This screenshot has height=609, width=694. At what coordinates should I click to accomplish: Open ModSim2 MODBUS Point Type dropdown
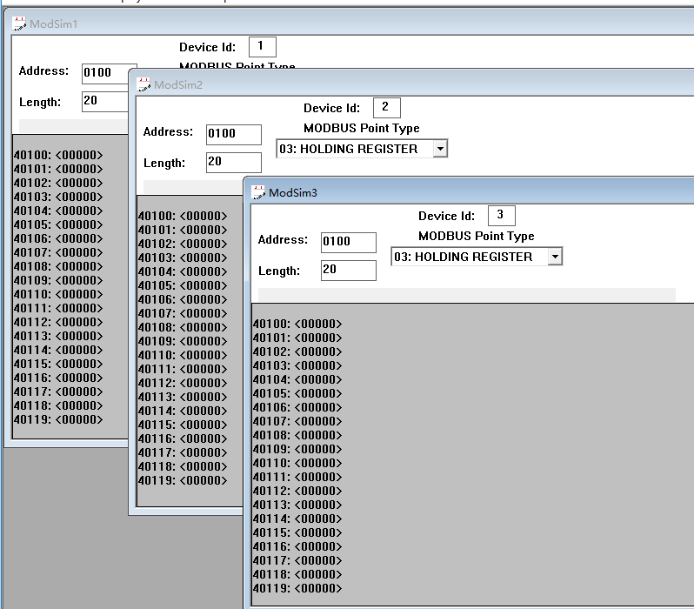(440, 149)
